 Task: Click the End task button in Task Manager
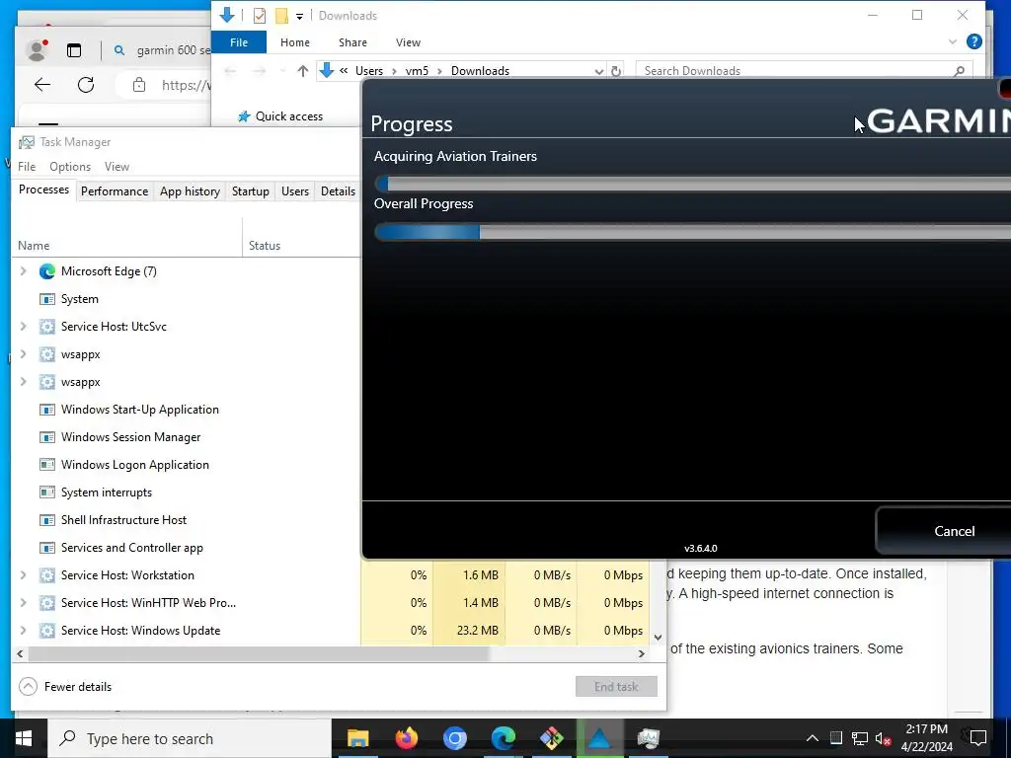click(x=616, y=687)
